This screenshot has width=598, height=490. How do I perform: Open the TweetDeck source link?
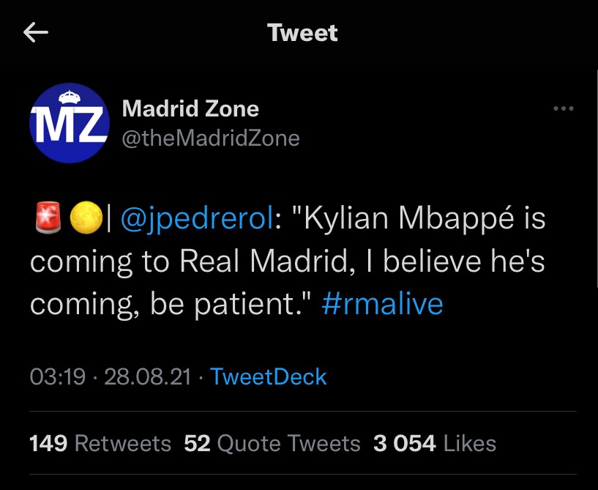268,377
